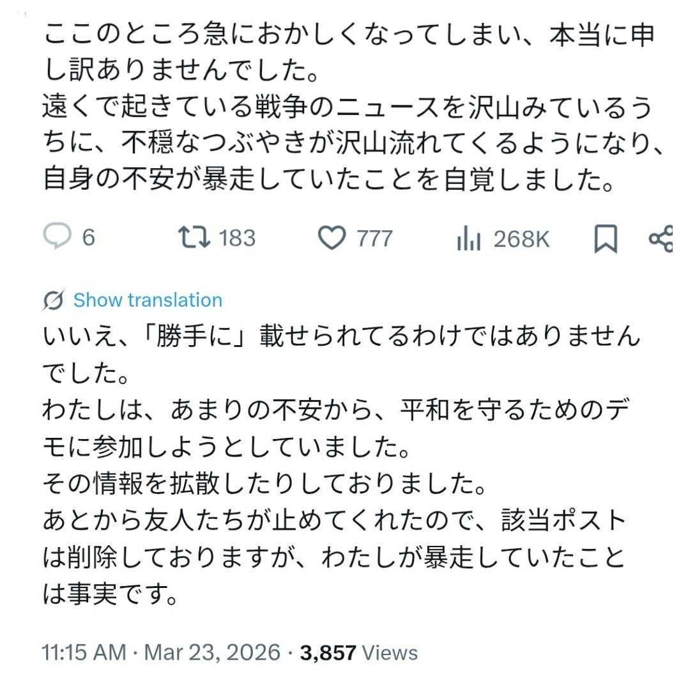688x673 pixels.
Task: Click the repost count 183
Action: pos(237,239)
